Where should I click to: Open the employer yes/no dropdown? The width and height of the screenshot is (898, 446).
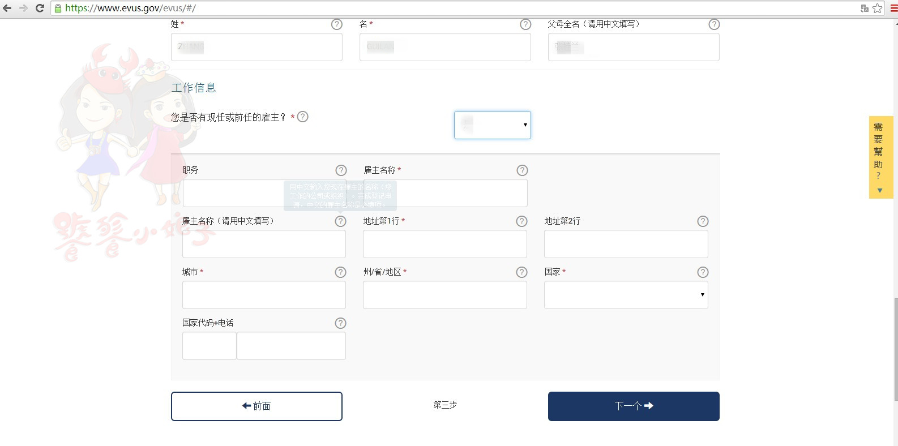(x=493, y=125)
